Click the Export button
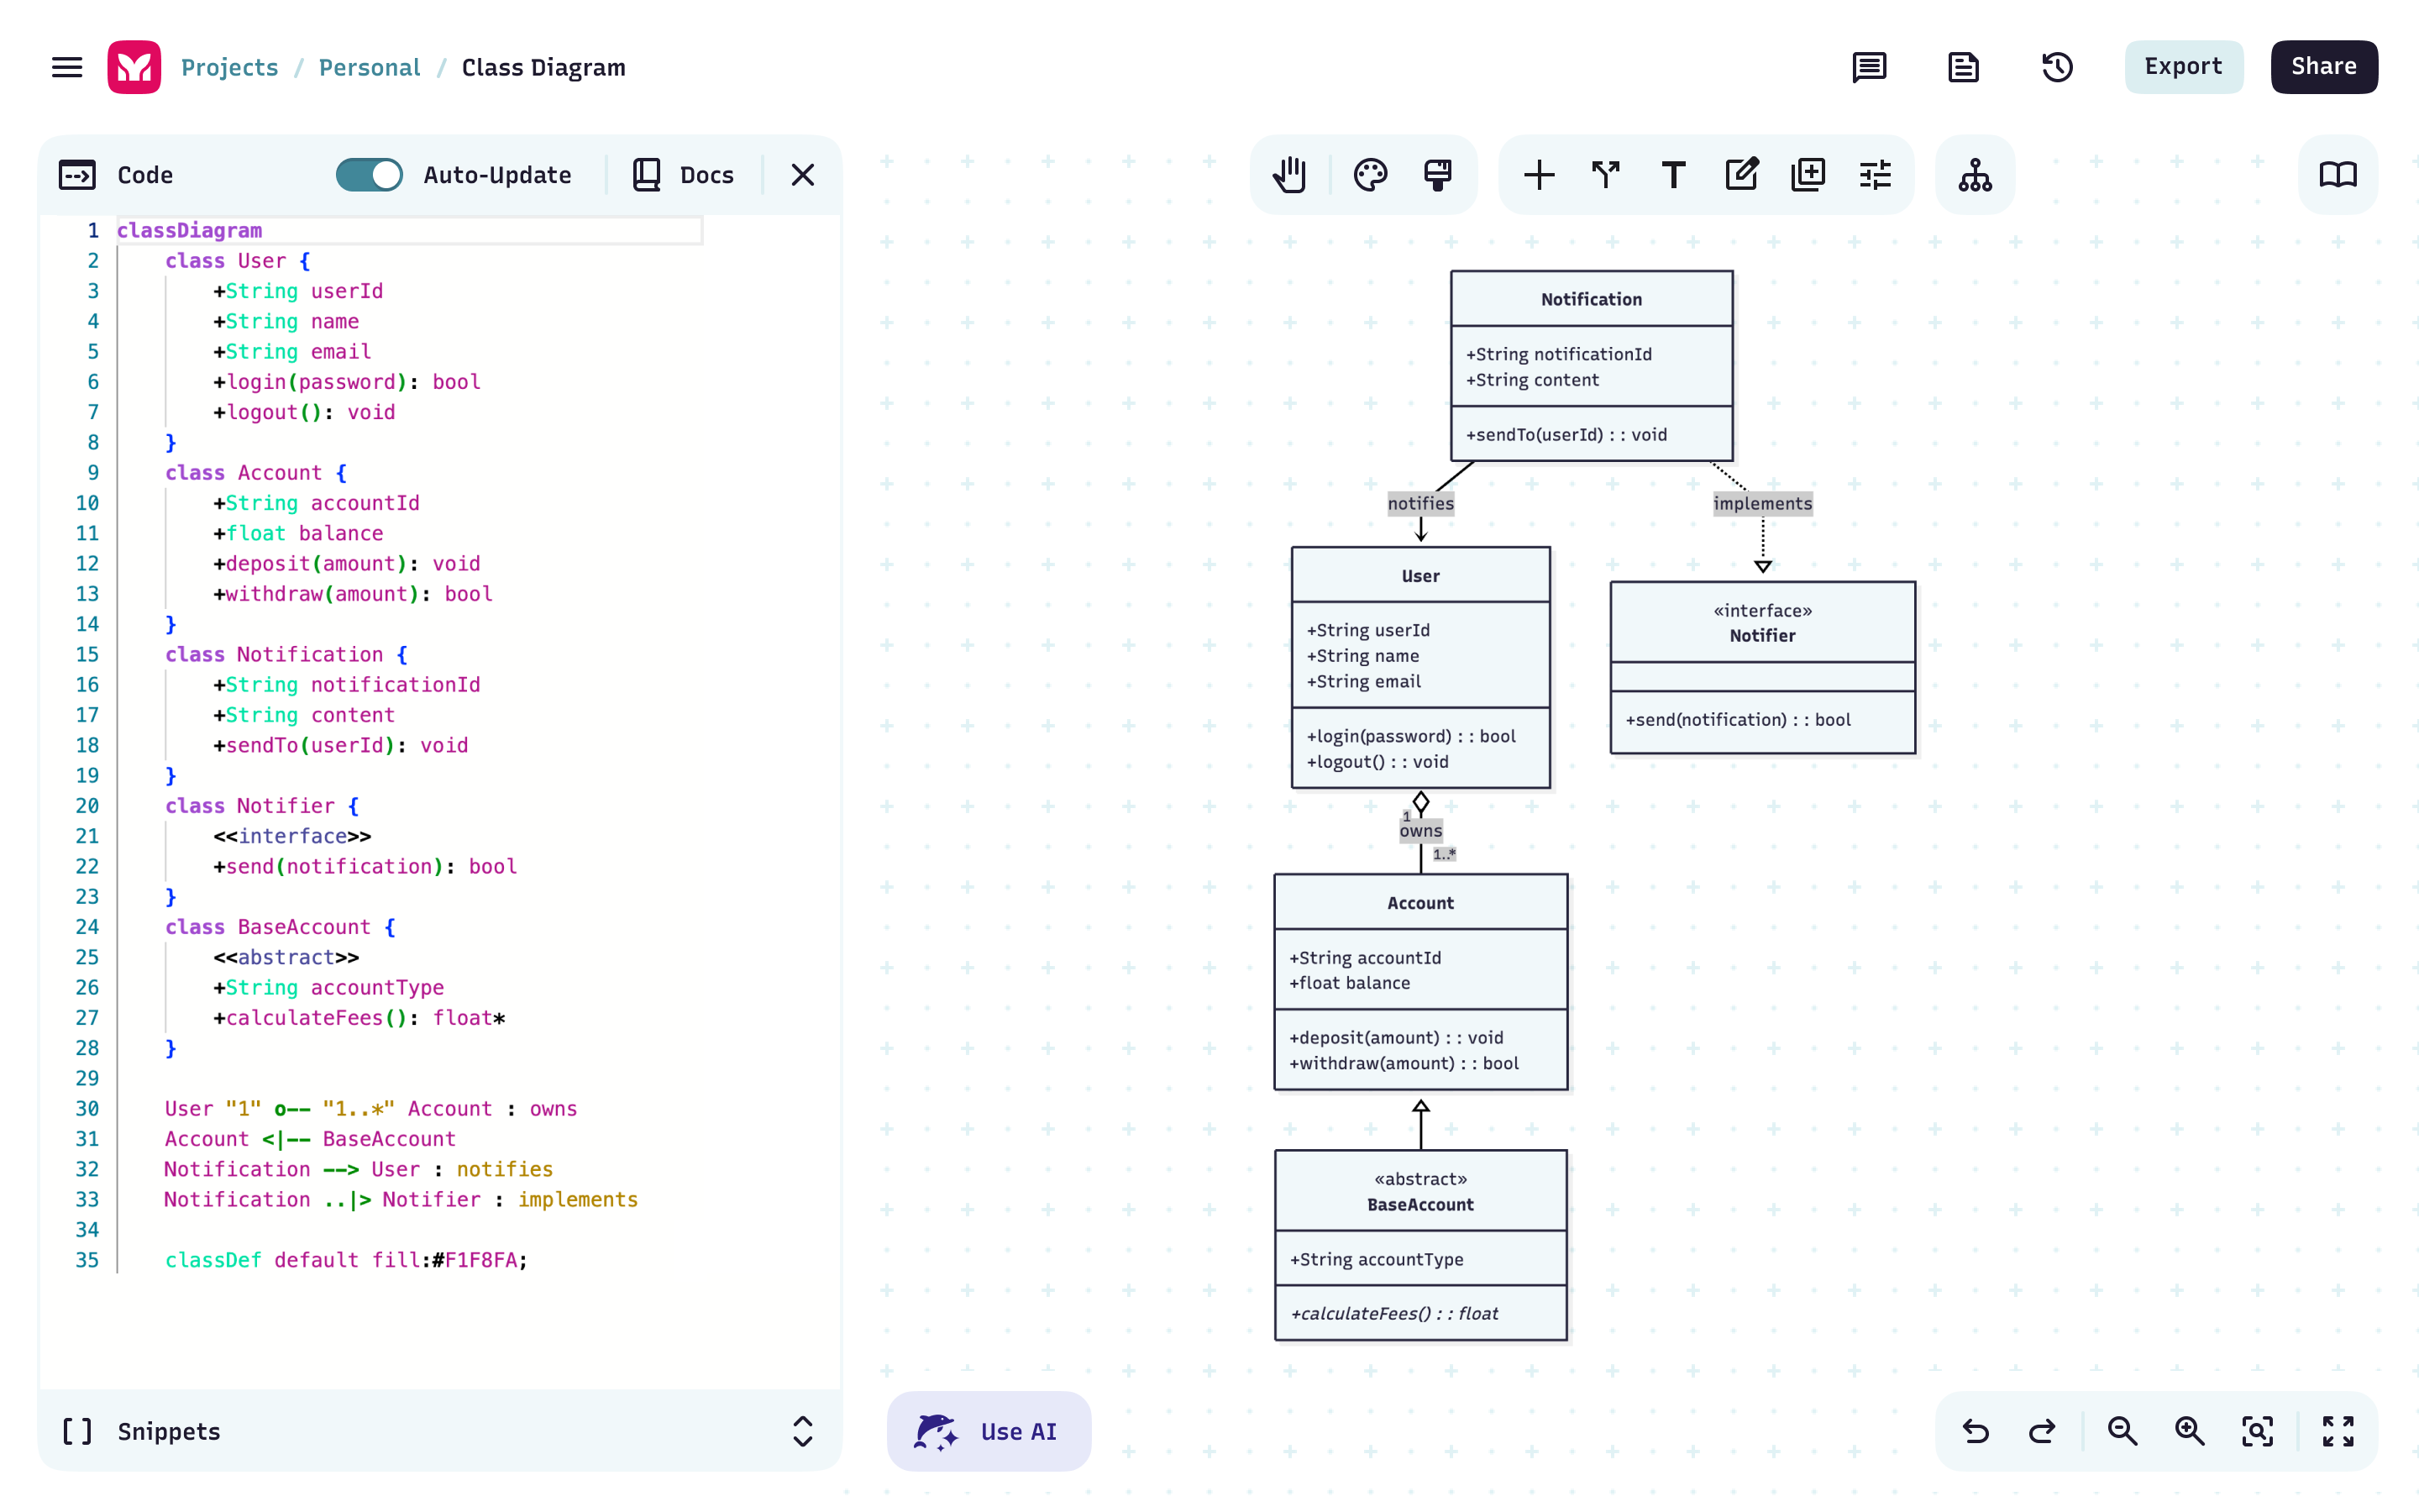 pyautogui.click(x=2183, y=67)
